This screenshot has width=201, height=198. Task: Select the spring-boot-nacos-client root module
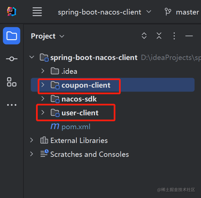(94, 58)
